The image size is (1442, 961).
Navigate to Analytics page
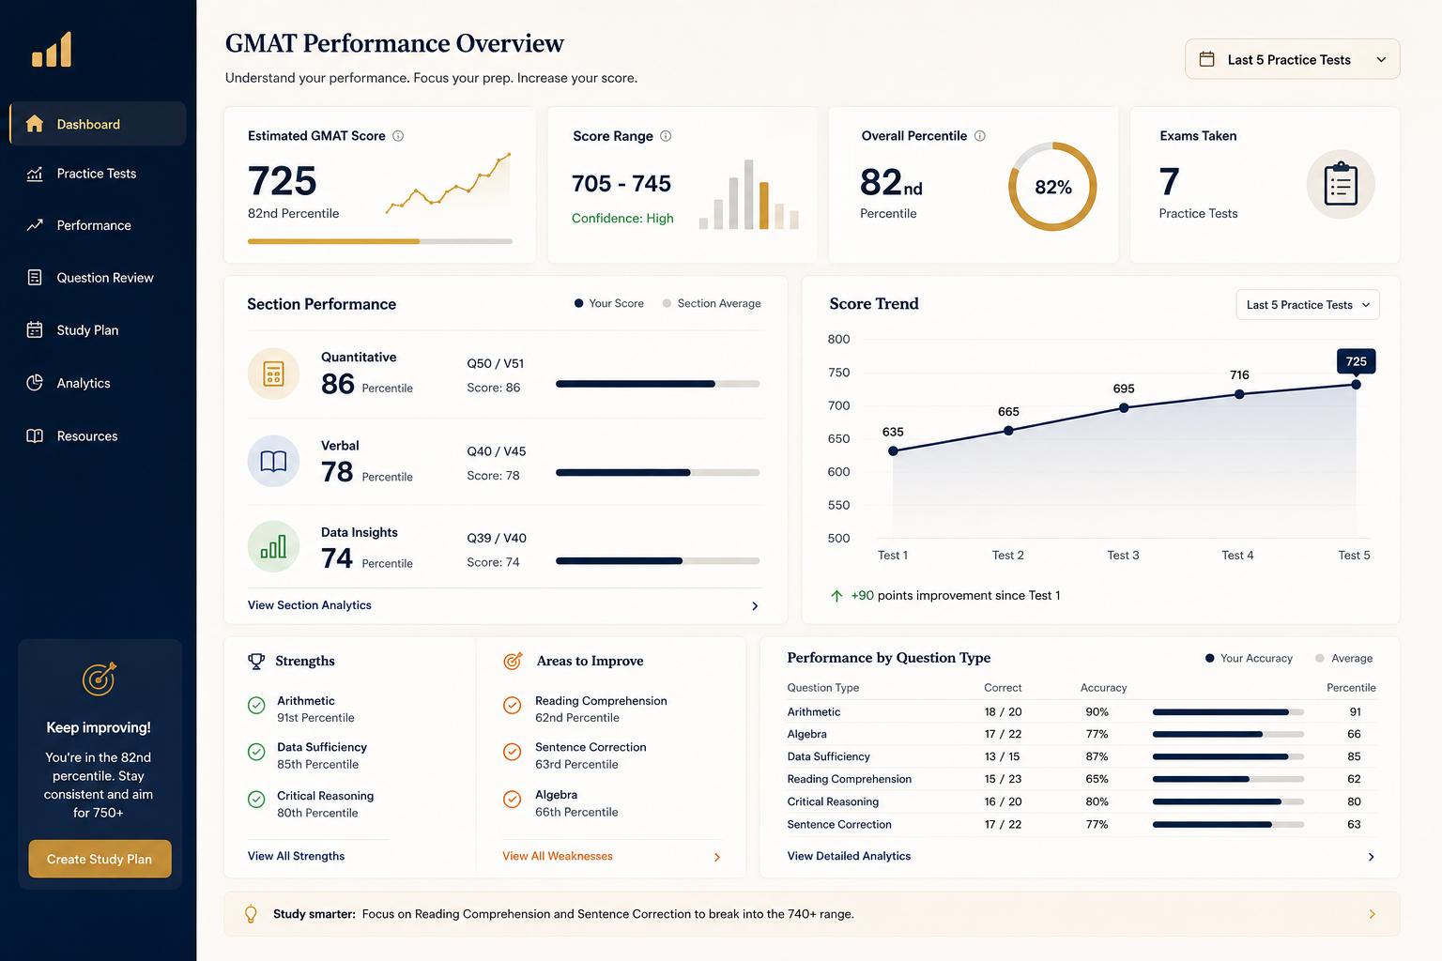pyautogui.click(x=98, y=383)
